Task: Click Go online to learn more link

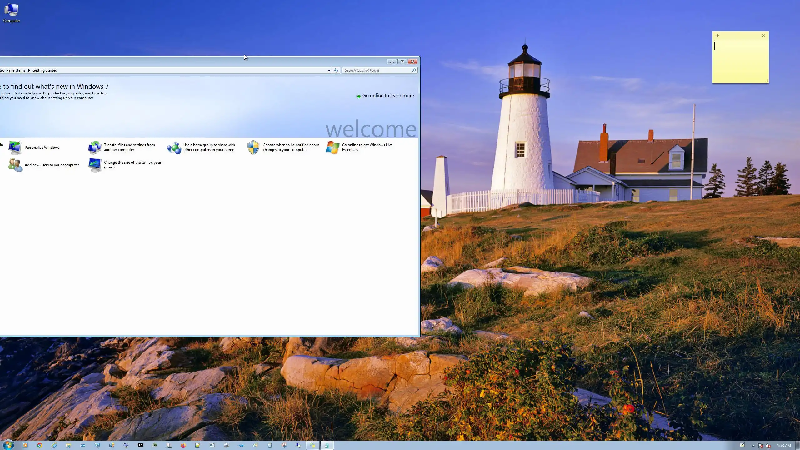Action: coord(388,96)
